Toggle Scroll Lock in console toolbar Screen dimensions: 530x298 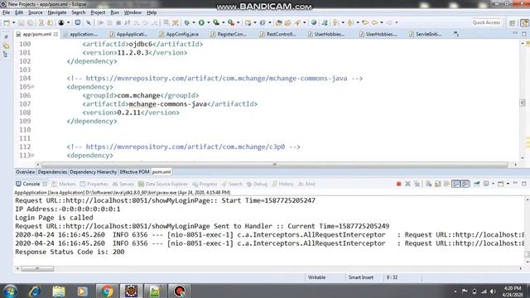[x=438, y=184]
